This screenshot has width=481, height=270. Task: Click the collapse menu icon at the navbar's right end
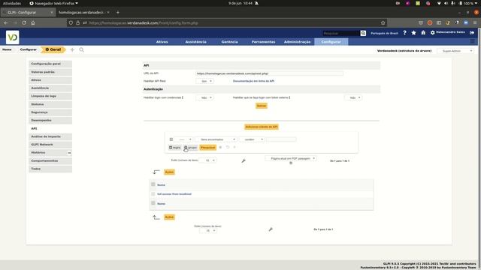473,42
